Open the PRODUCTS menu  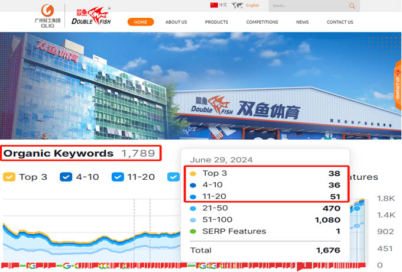pyautogui.click(x=216, y=22)
